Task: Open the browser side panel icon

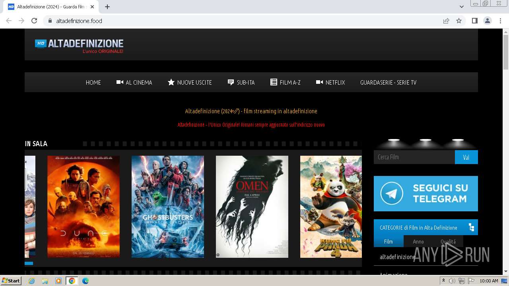Action: click(x=475, y=21)
